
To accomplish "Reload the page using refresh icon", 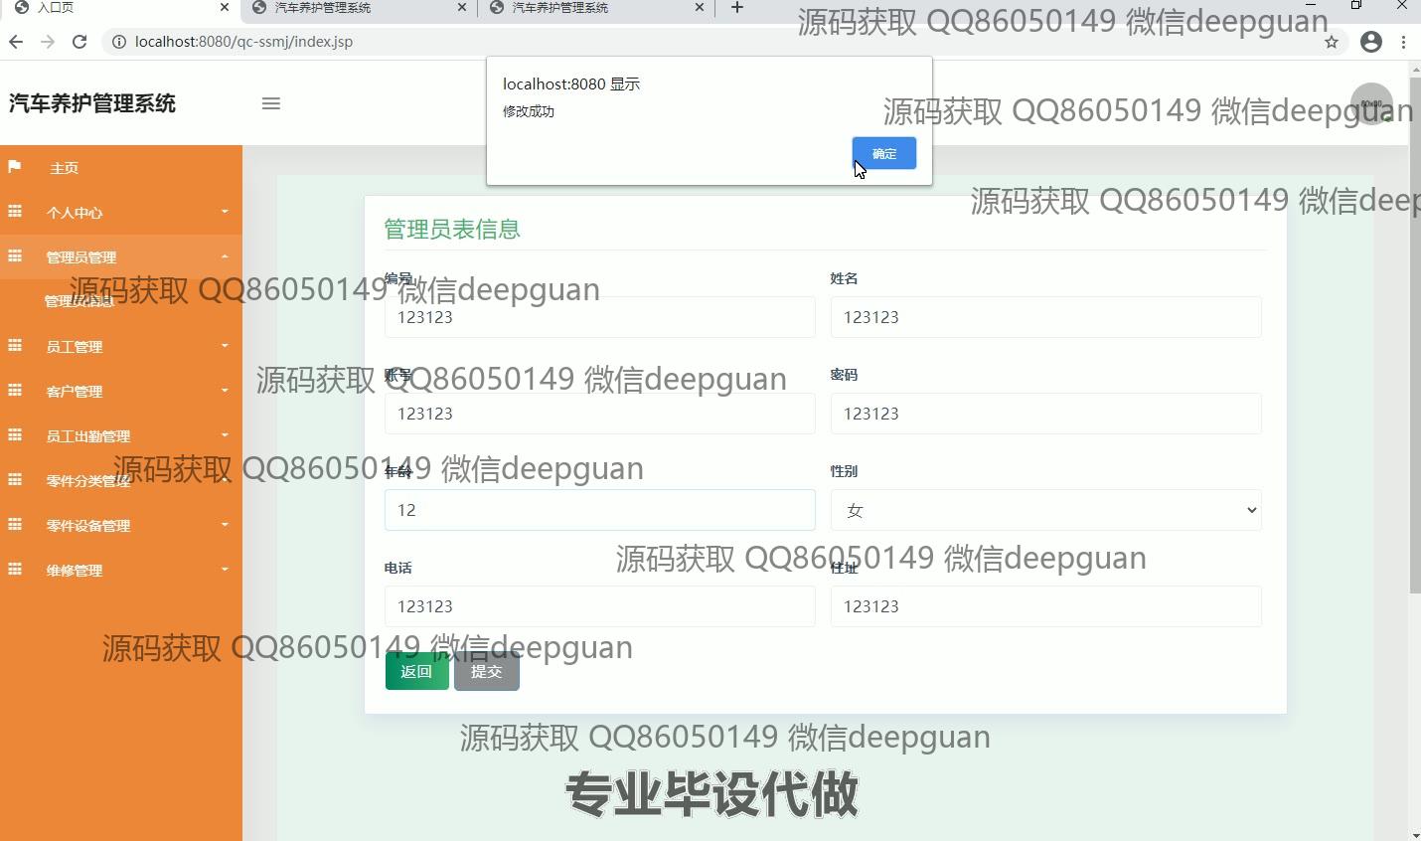I will 79,42.
